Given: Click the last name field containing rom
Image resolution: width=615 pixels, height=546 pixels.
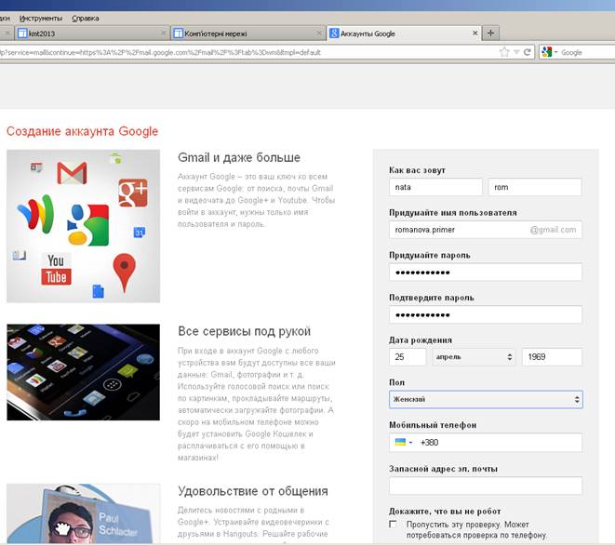Looking at the screenshot, I should coord(535,187).
